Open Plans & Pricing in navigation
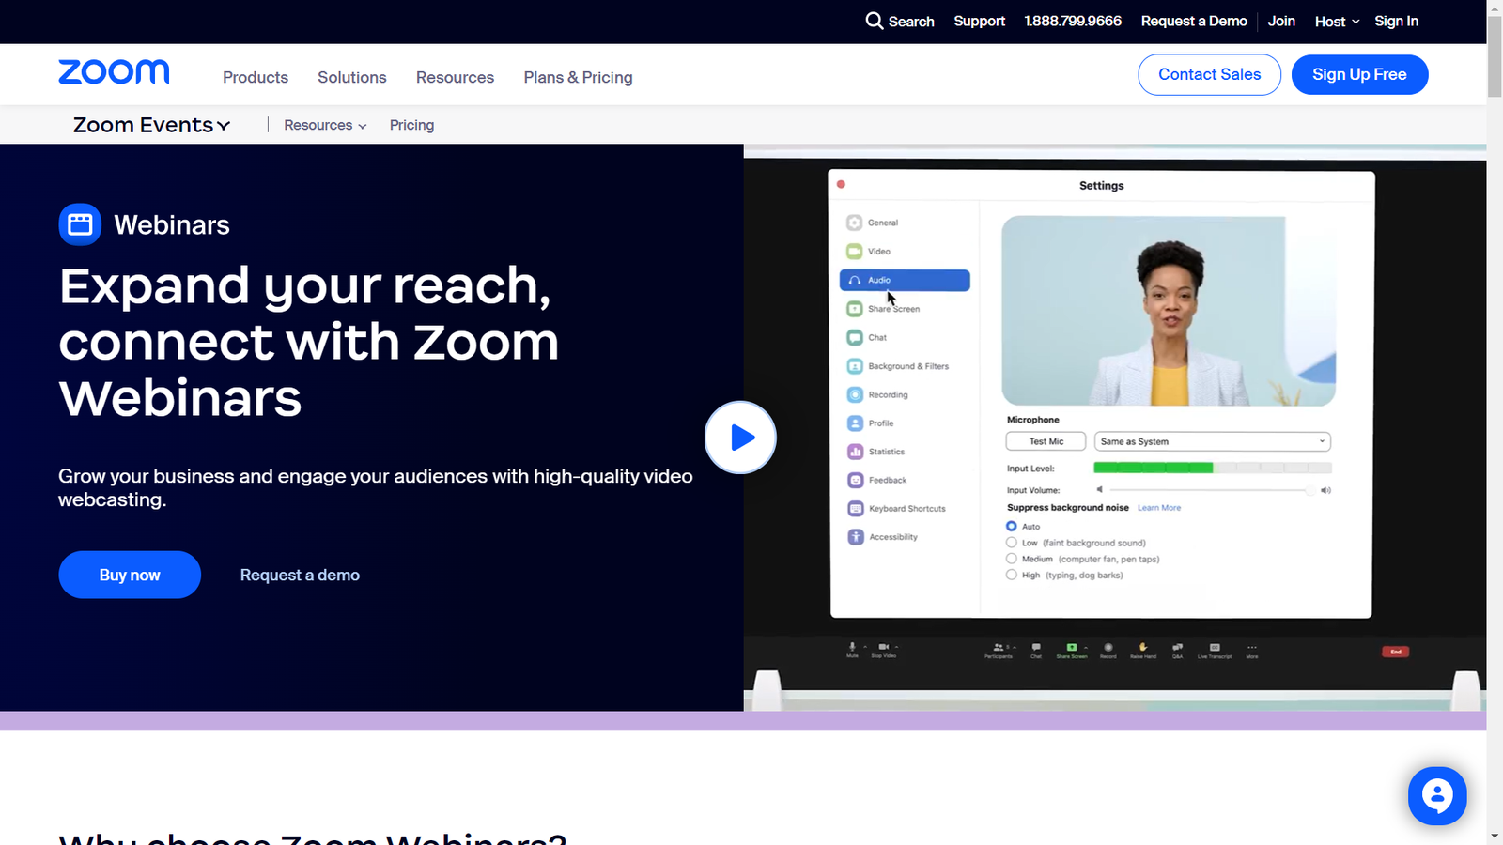The height and width of the screenshot is (845, 1503). pos(578,77)
